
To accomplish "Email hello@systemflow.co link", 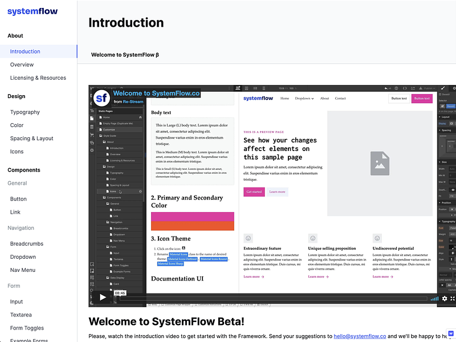I will 360,336.
